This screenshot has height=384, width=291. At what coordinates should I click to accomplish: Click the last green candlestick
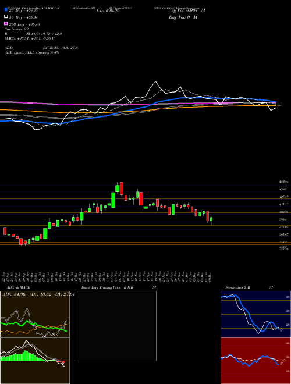pos(211,219)
